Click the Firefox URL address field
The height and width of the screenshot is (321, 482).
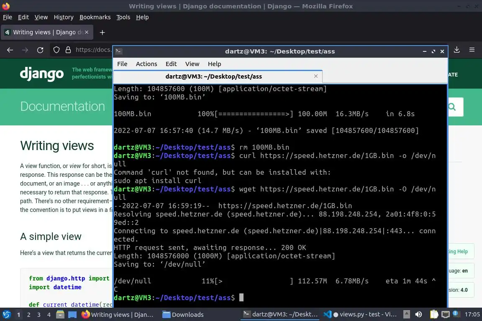[x=93, y=50]
